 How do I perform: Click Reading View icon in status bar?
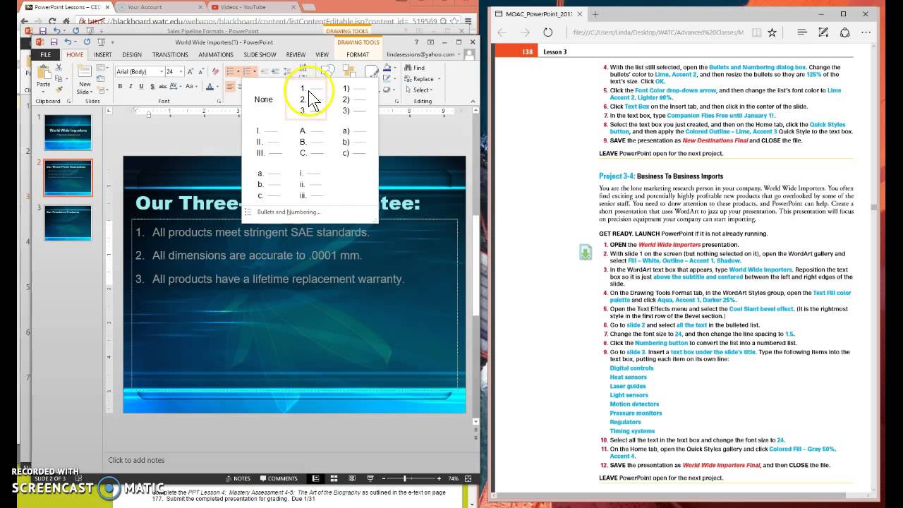[x=352, y=478]
